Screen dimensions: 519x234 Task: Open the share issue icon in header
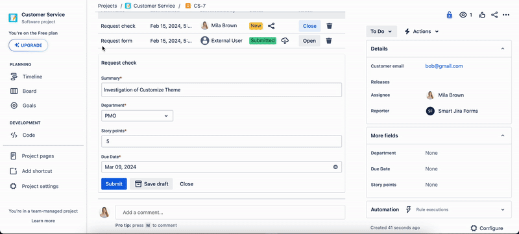tap(494, 15)
